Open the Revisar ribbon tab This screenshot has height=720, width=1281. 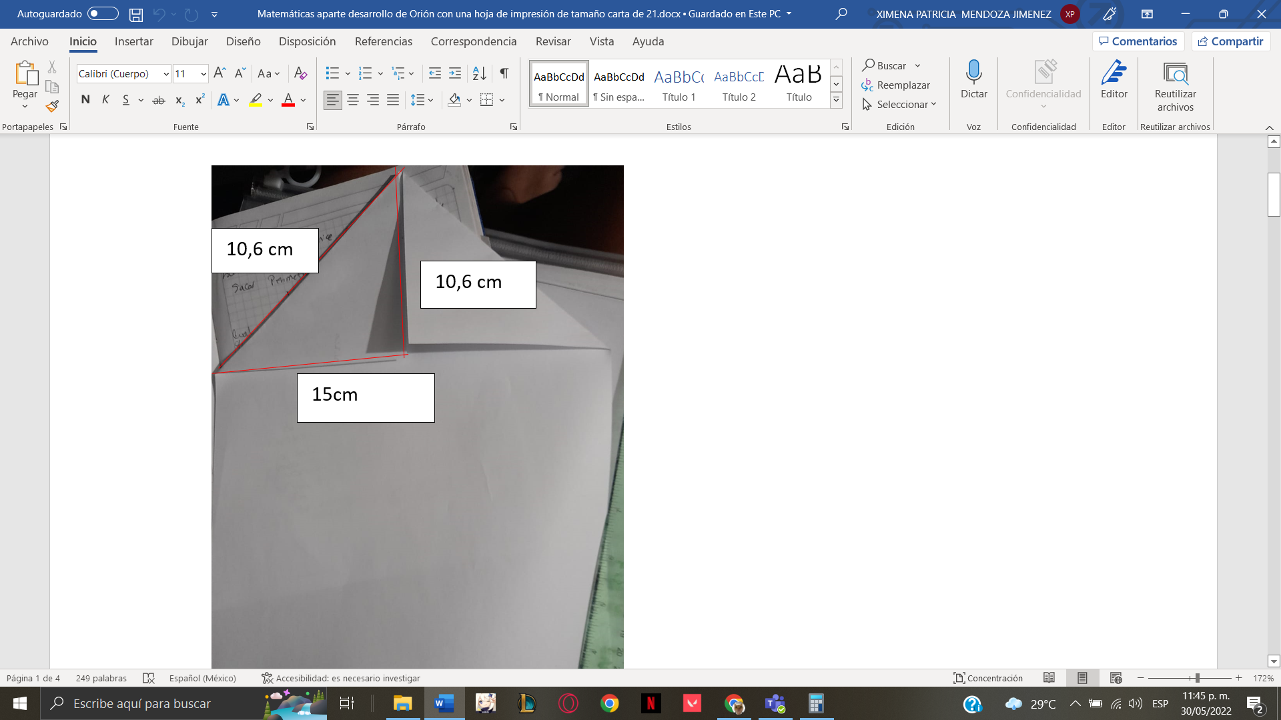point(554,41)
